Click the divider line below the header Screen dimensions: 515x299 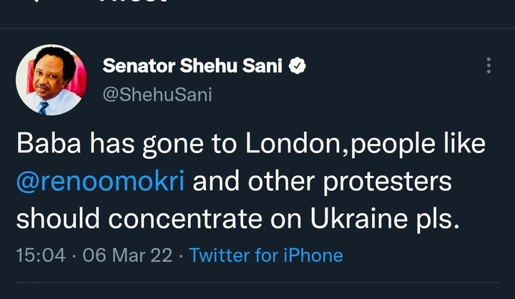pos(257,28)
